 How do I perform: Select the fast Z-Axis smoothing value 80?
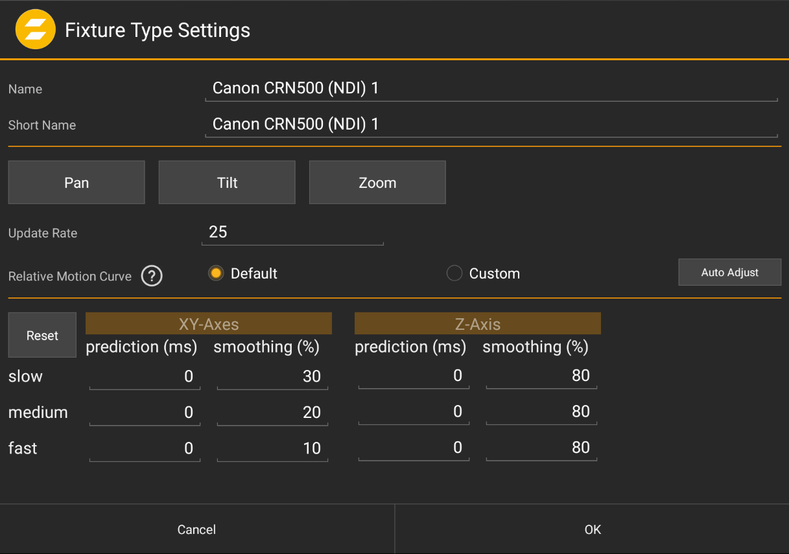(541, 448)
